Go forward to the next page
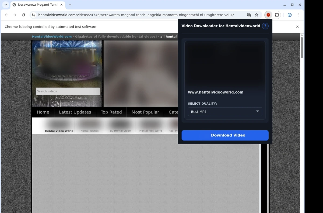This screenshot has height=213, width=323. coord(15,15)
